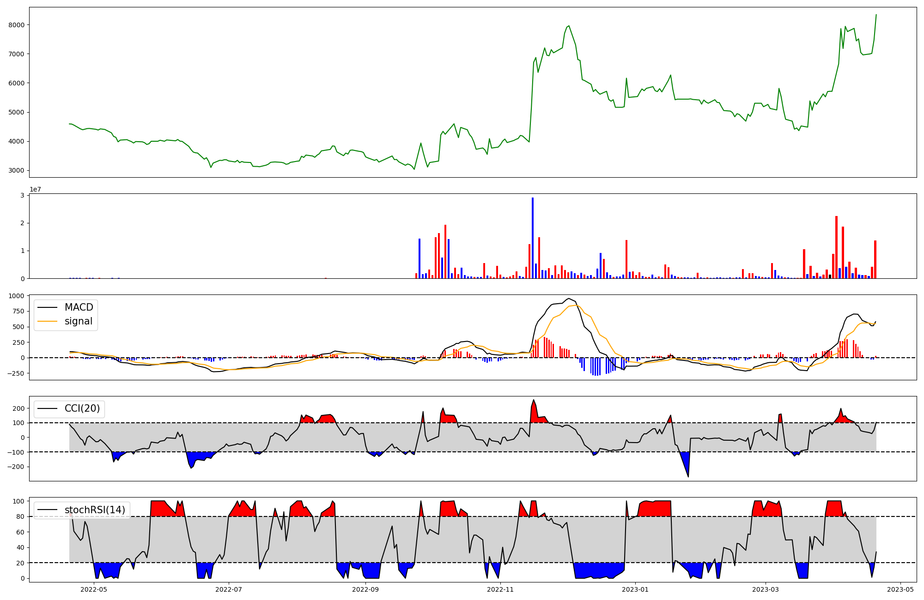924x600 pixels.
Task: Click the 2023-03 date axis label
Action: click(x=766, y=589)
